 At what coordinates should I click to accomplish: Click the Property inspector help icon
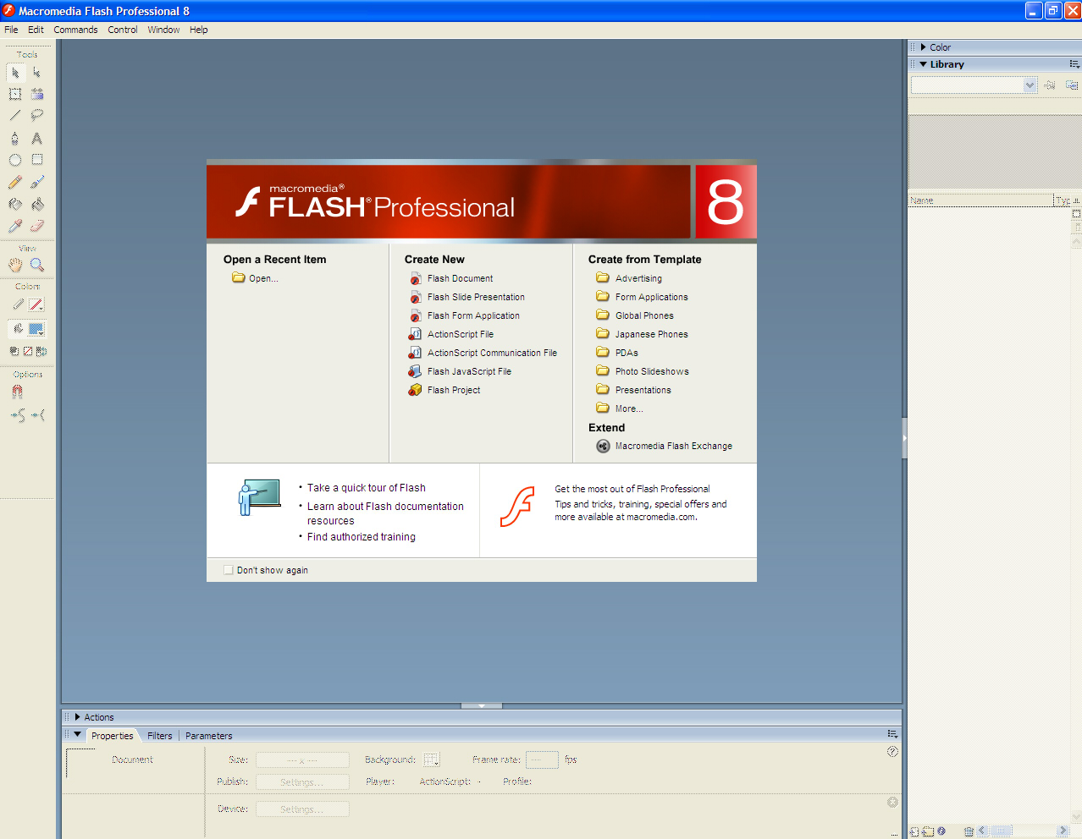tap(892, 751)
